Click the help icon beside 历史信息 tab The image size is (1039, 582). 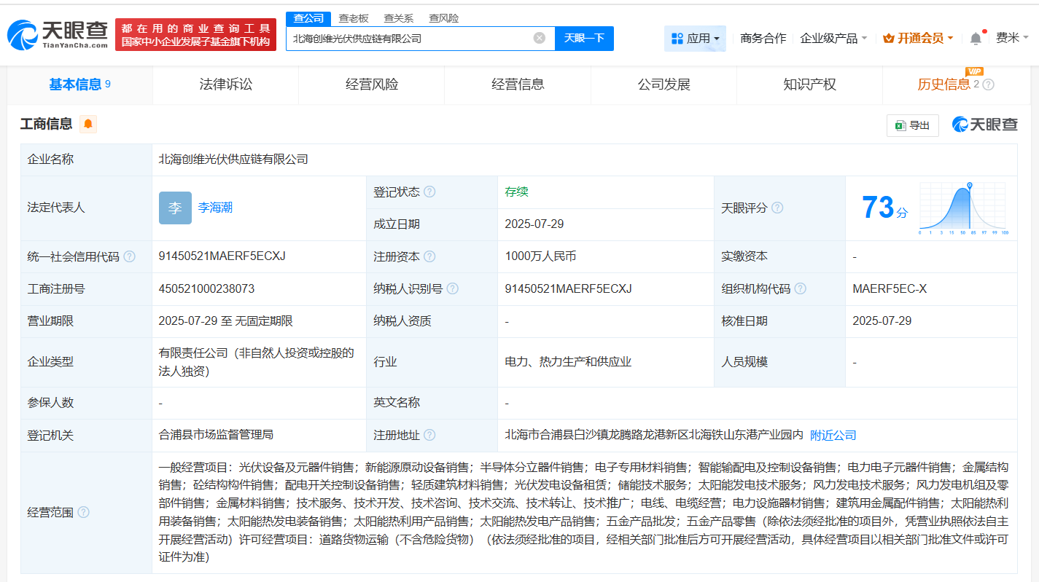[989, 84]
